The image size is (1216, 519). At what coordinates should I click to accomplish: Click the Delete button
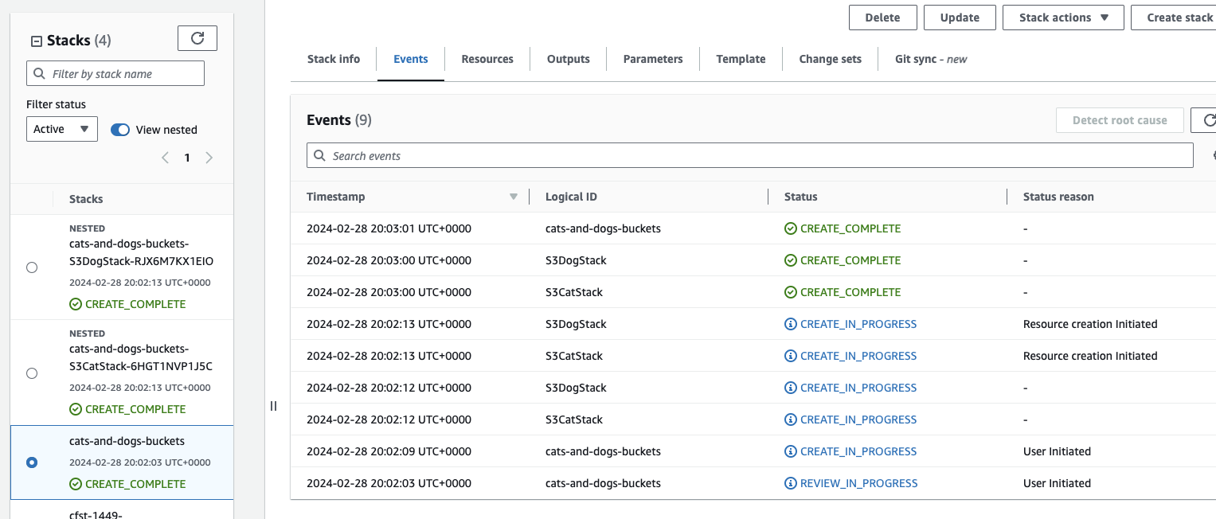pyautogui.click(x=882, y=18)
